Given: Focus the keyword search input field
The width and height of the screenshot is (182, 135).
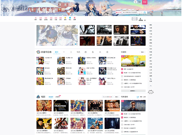Looking at the screenshot, I should click(133, 12).
